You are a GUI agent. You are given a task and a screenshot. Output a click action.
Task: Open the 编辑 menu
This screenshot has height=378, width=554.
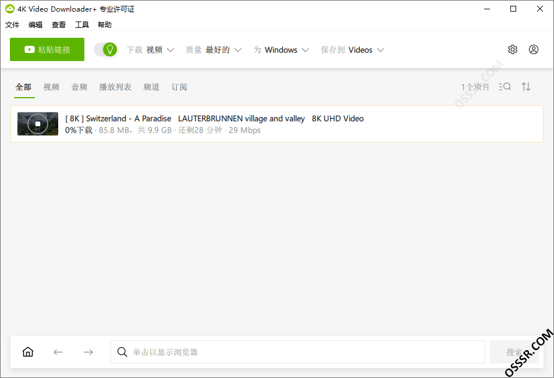point(35,24)
